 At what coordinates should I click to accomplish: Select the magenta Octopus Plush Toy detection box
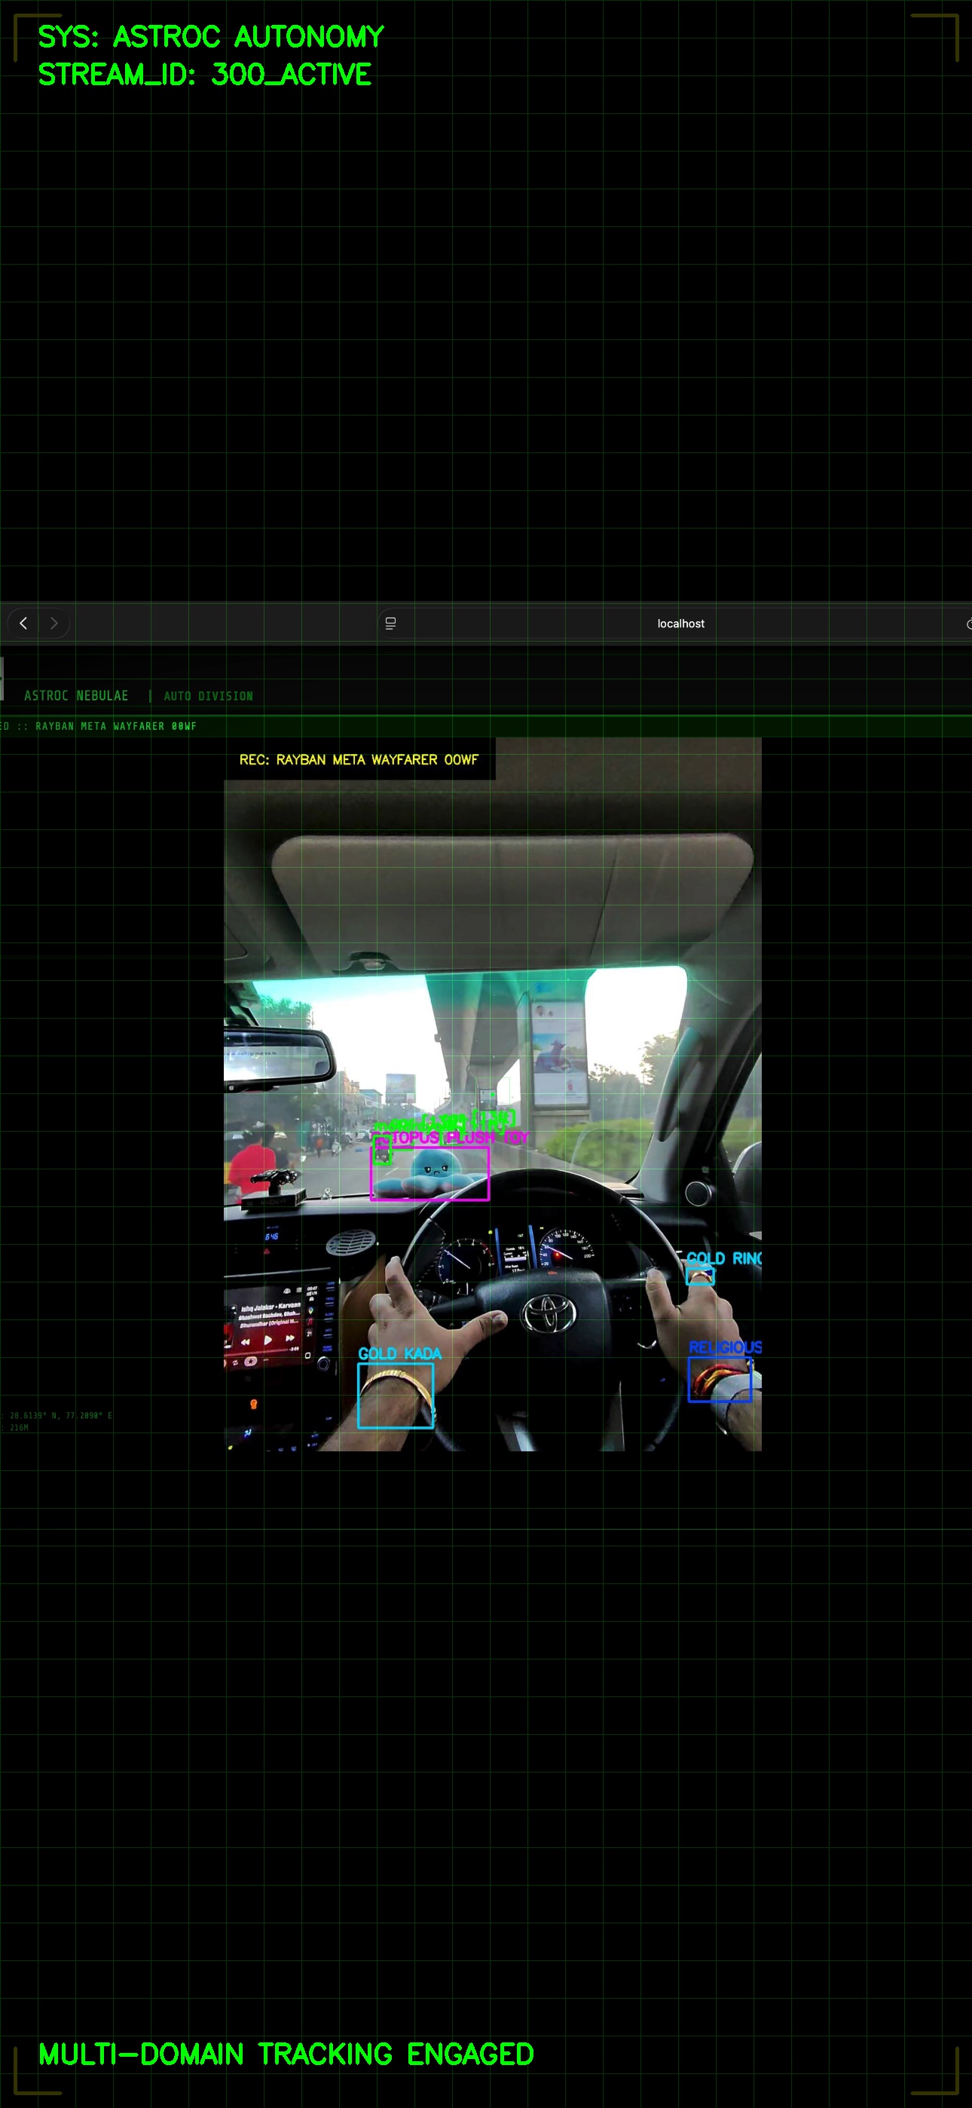click(430, 1173)
